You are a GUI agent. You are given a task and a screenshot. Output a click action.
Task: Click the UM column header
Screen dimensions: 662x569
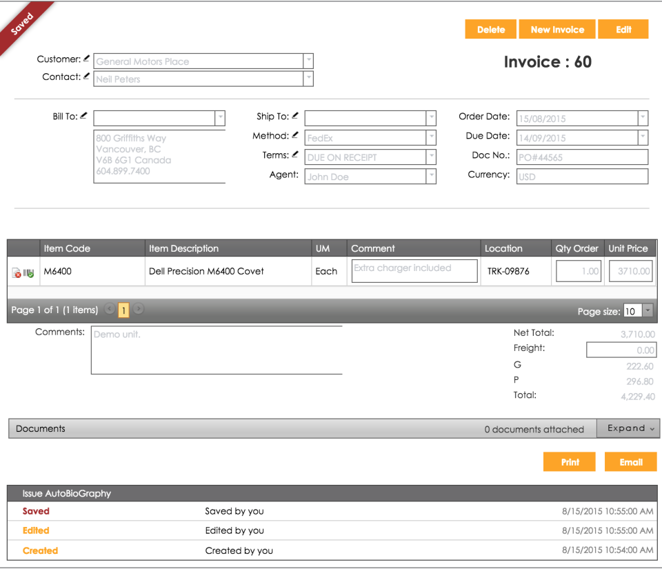[x=330, y=248]
